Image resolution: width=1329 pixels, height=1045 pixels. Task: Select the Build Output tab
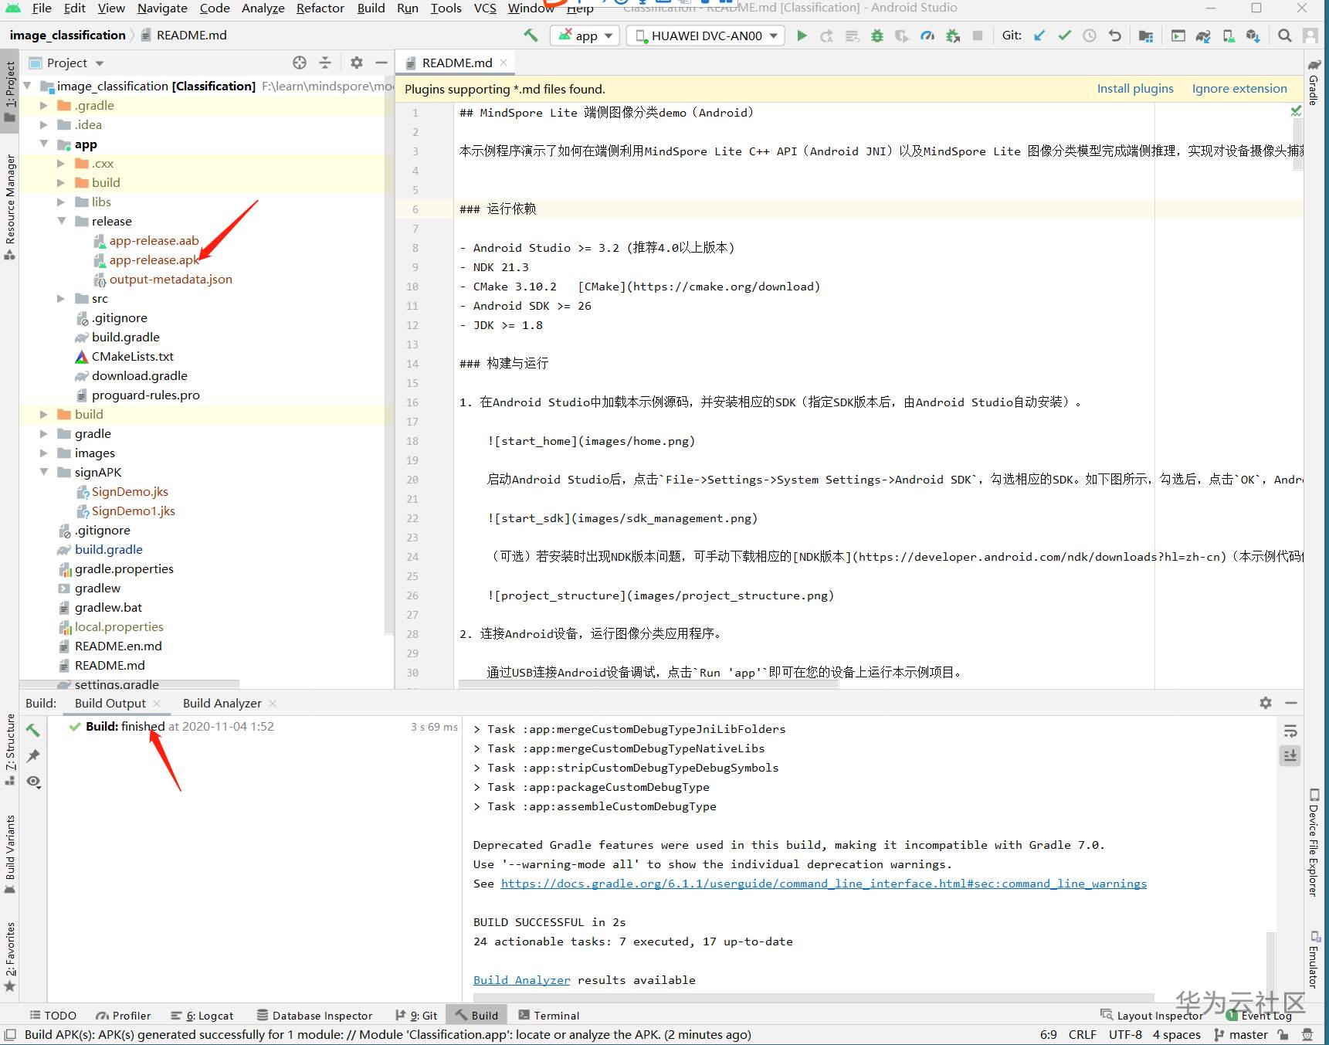(x=110, y=703)
